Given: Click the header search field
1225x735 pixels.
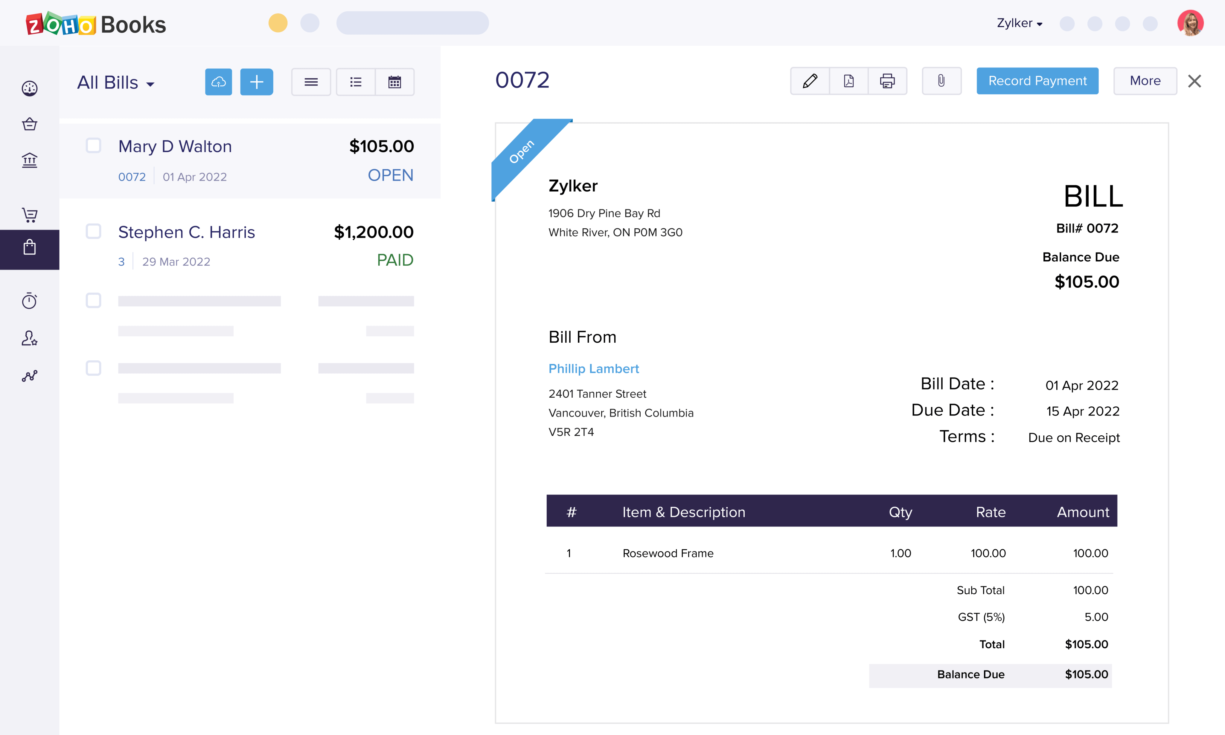Looking at the screenshot, I should tap(412, 23).
